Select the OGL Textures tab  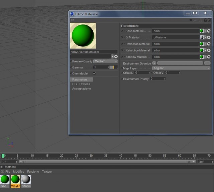pyautogui.click(x=81, y=84)
